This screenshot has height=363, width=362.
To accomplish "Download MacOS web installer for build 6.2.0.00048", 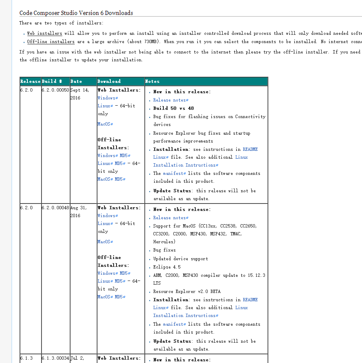I will pos(105,242).
